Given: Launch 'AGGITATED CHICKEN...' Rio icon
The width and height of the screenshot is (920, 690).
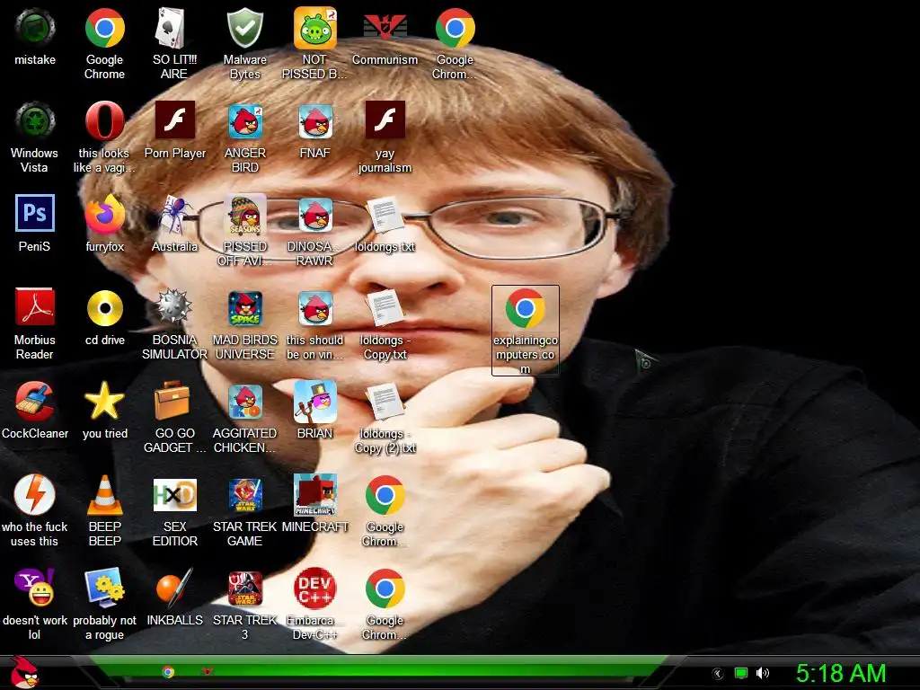Looking at the screenshot, I should 244,402.
